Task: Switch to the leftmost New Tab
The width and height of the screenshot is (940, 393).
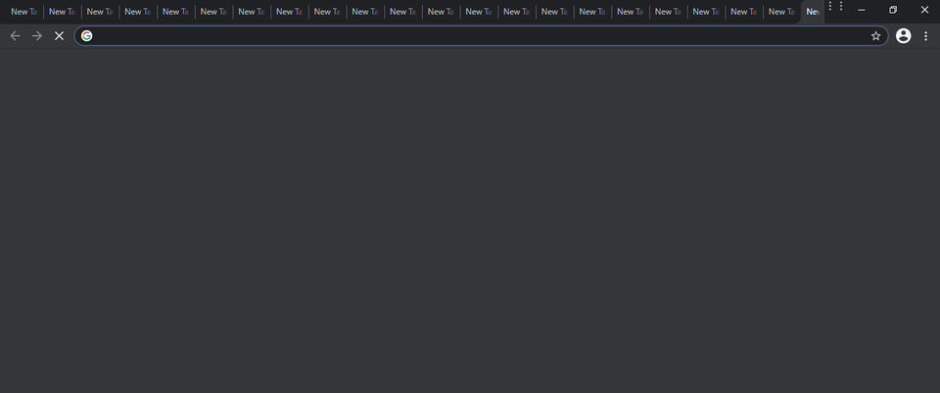Action: [x=23, y=12]
